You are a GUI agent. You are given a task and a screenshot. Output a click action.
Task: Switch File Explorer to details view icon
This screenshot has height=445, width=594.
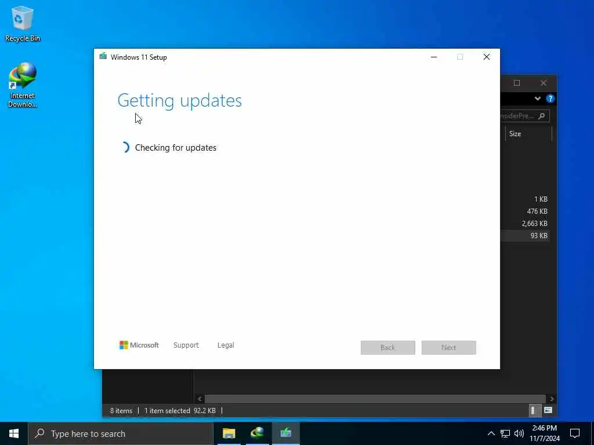[x=533, y=410]
